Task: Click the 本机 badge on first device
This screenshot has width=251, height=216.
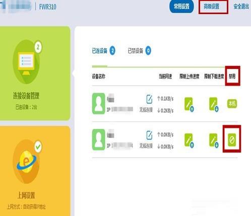Action: [x=232, y=104]
